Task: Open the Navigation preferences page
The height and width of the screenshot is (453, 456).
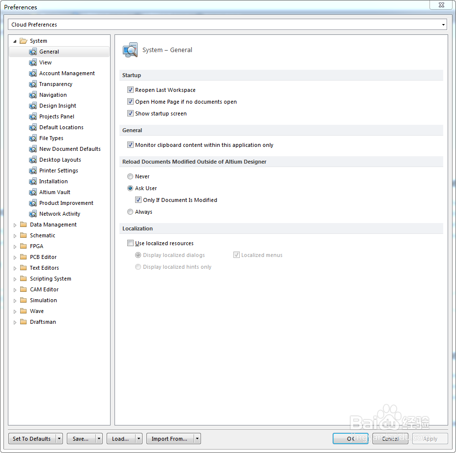Action: click(53, 95)
